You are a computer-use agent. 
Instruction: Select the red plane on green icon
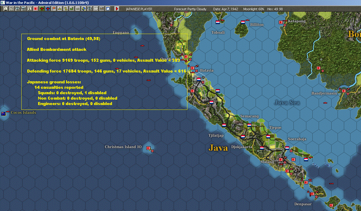(x=41, y=9)
